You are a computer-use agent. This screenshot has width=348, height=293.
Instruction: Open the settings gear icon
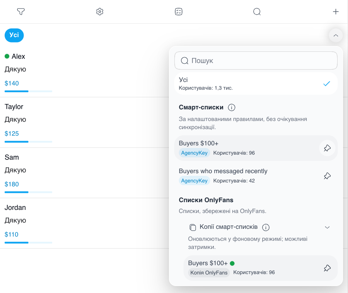[100, 12]
